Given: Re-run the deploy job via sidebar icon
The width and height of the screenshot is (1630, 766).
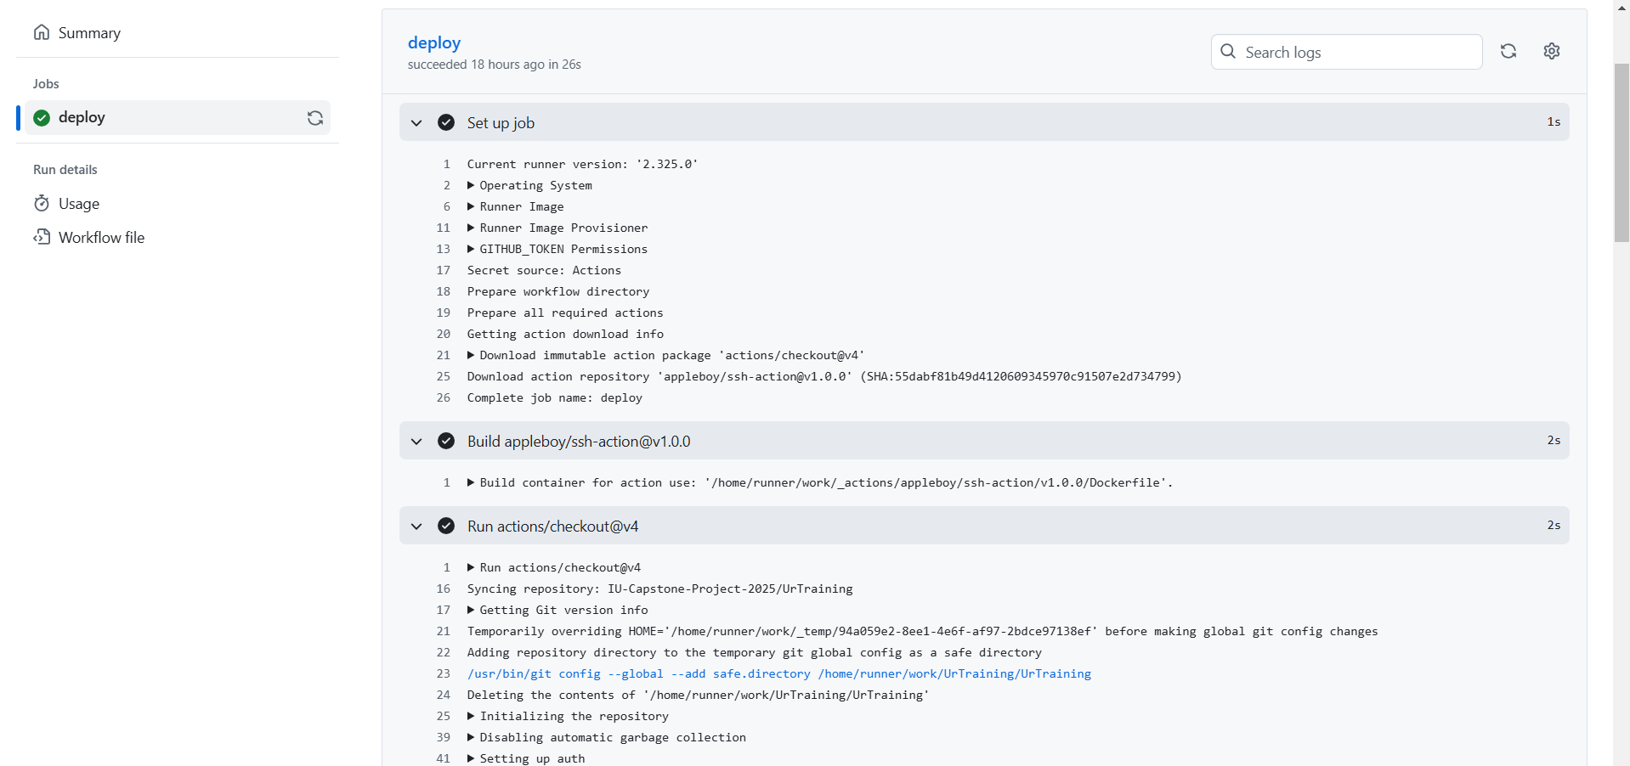Looking at the screenshot, I should click(315, 118).
